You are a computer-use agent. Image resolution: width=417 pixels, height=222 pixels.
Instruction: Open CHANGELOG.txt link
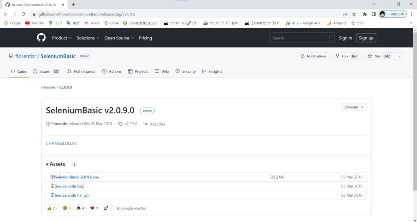(x=61, y=143)
